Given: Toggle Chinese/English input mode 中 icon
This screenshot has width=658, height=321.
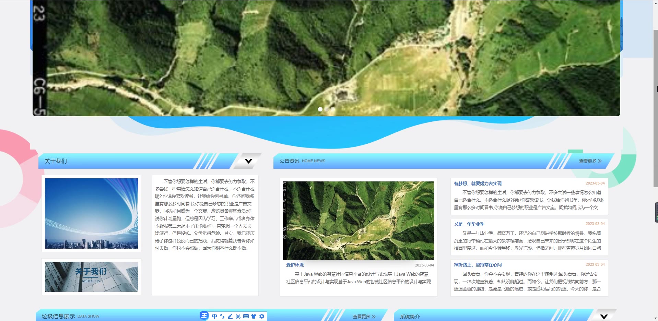Looking at the screenshot, I should click(214, 316).
